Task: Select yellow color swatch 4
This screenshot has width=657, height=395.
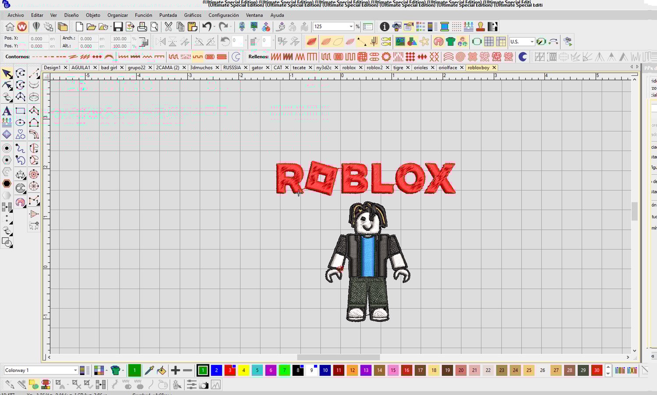Action: click(244, 371)
